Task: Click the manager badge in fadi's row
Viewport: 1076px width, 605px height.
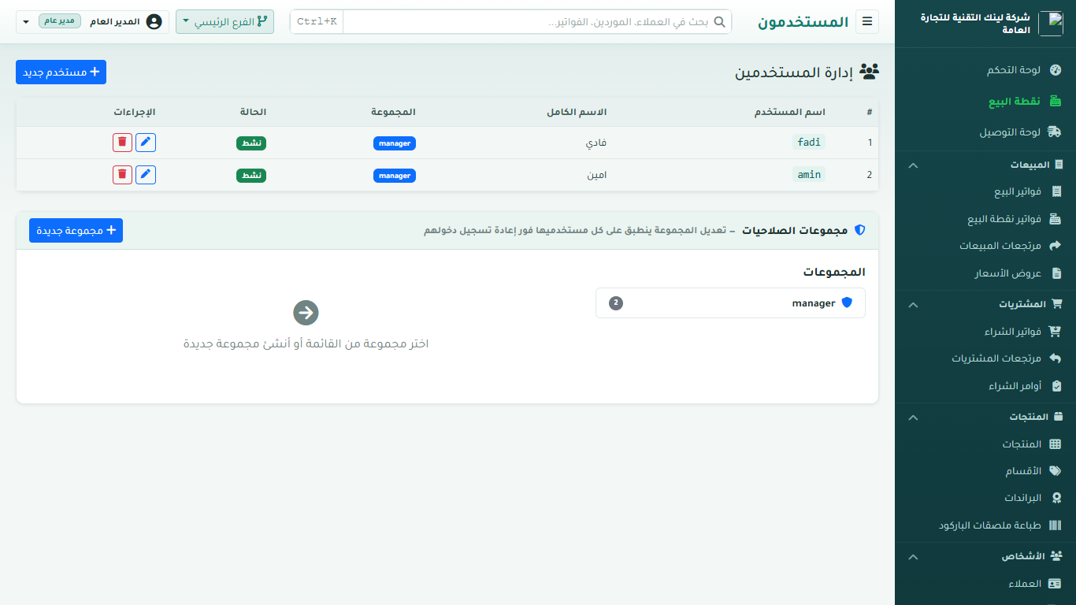Action: pos(395,143)
